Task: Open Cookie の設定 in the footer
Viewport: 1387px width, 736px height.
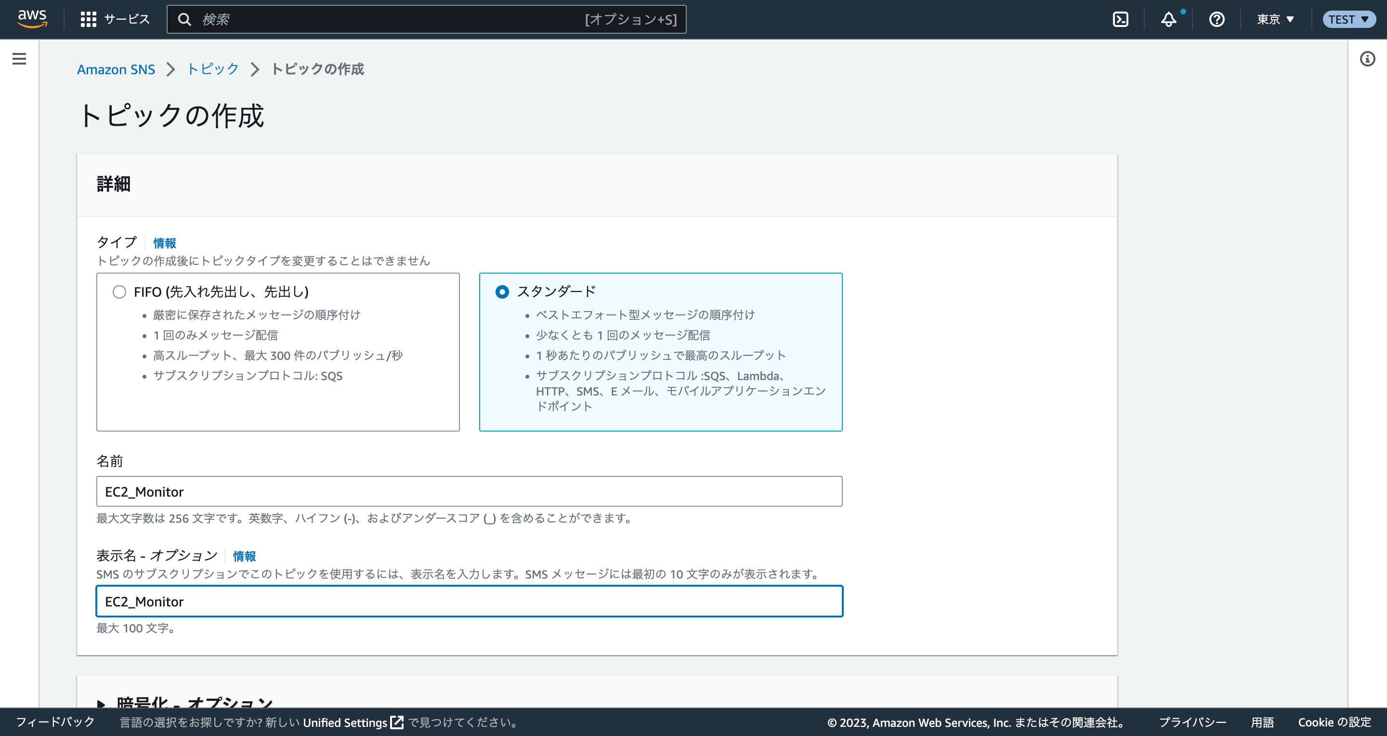Action: point(1335,723)
